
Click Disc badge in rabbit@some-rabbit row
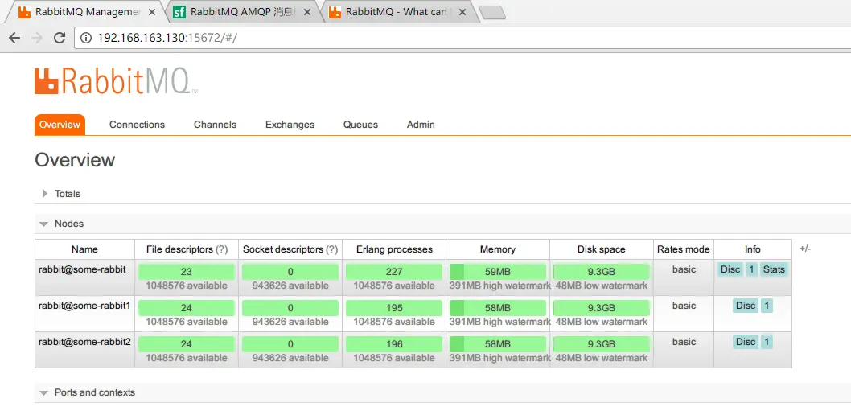[x=730, y=269]
